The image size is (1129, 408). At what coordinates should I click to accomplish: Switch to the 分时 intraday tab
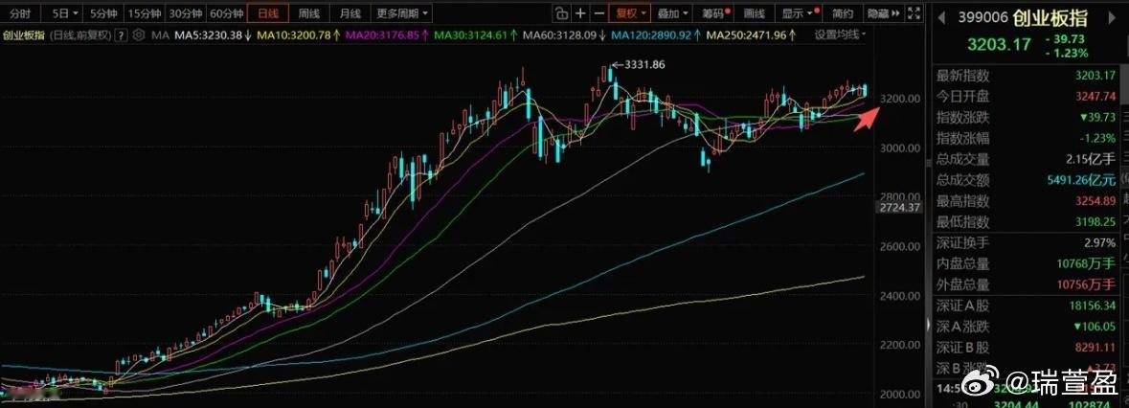click(x=21, y=13)
